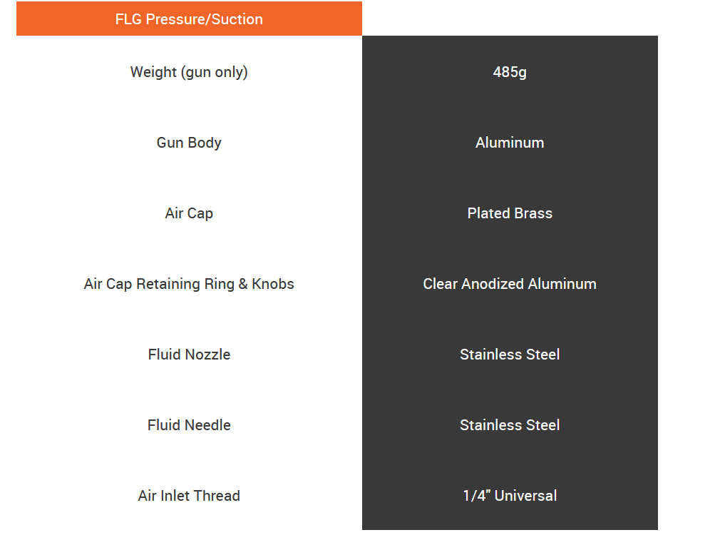Select the Gun Body row label
The width and height of the screenshot is (720, 550).
tap(189, 143)
